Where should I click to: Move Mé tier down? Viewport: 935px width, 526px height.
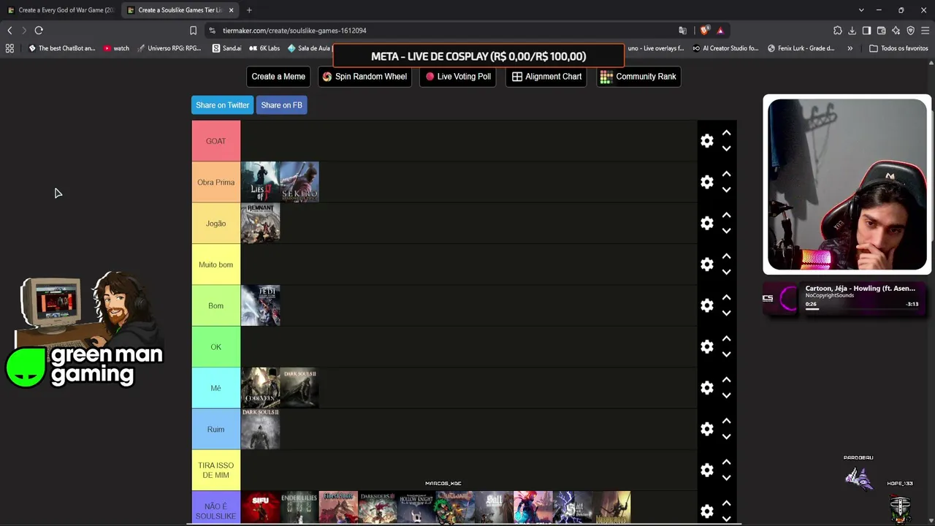726,395
